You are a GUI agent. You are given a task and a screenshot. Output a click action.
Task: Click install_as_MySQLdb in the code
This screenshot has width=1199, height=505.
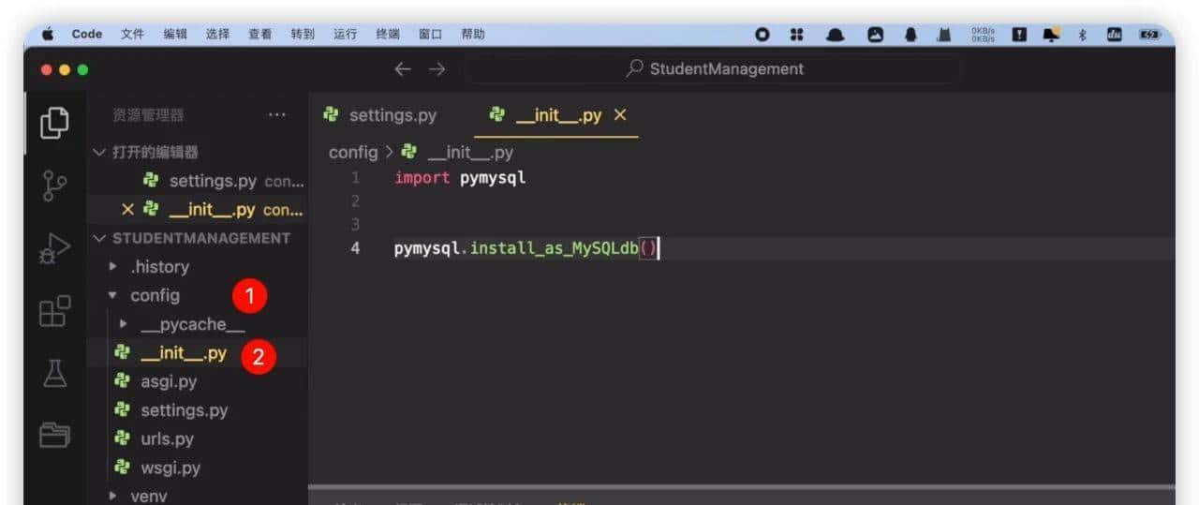553,248
